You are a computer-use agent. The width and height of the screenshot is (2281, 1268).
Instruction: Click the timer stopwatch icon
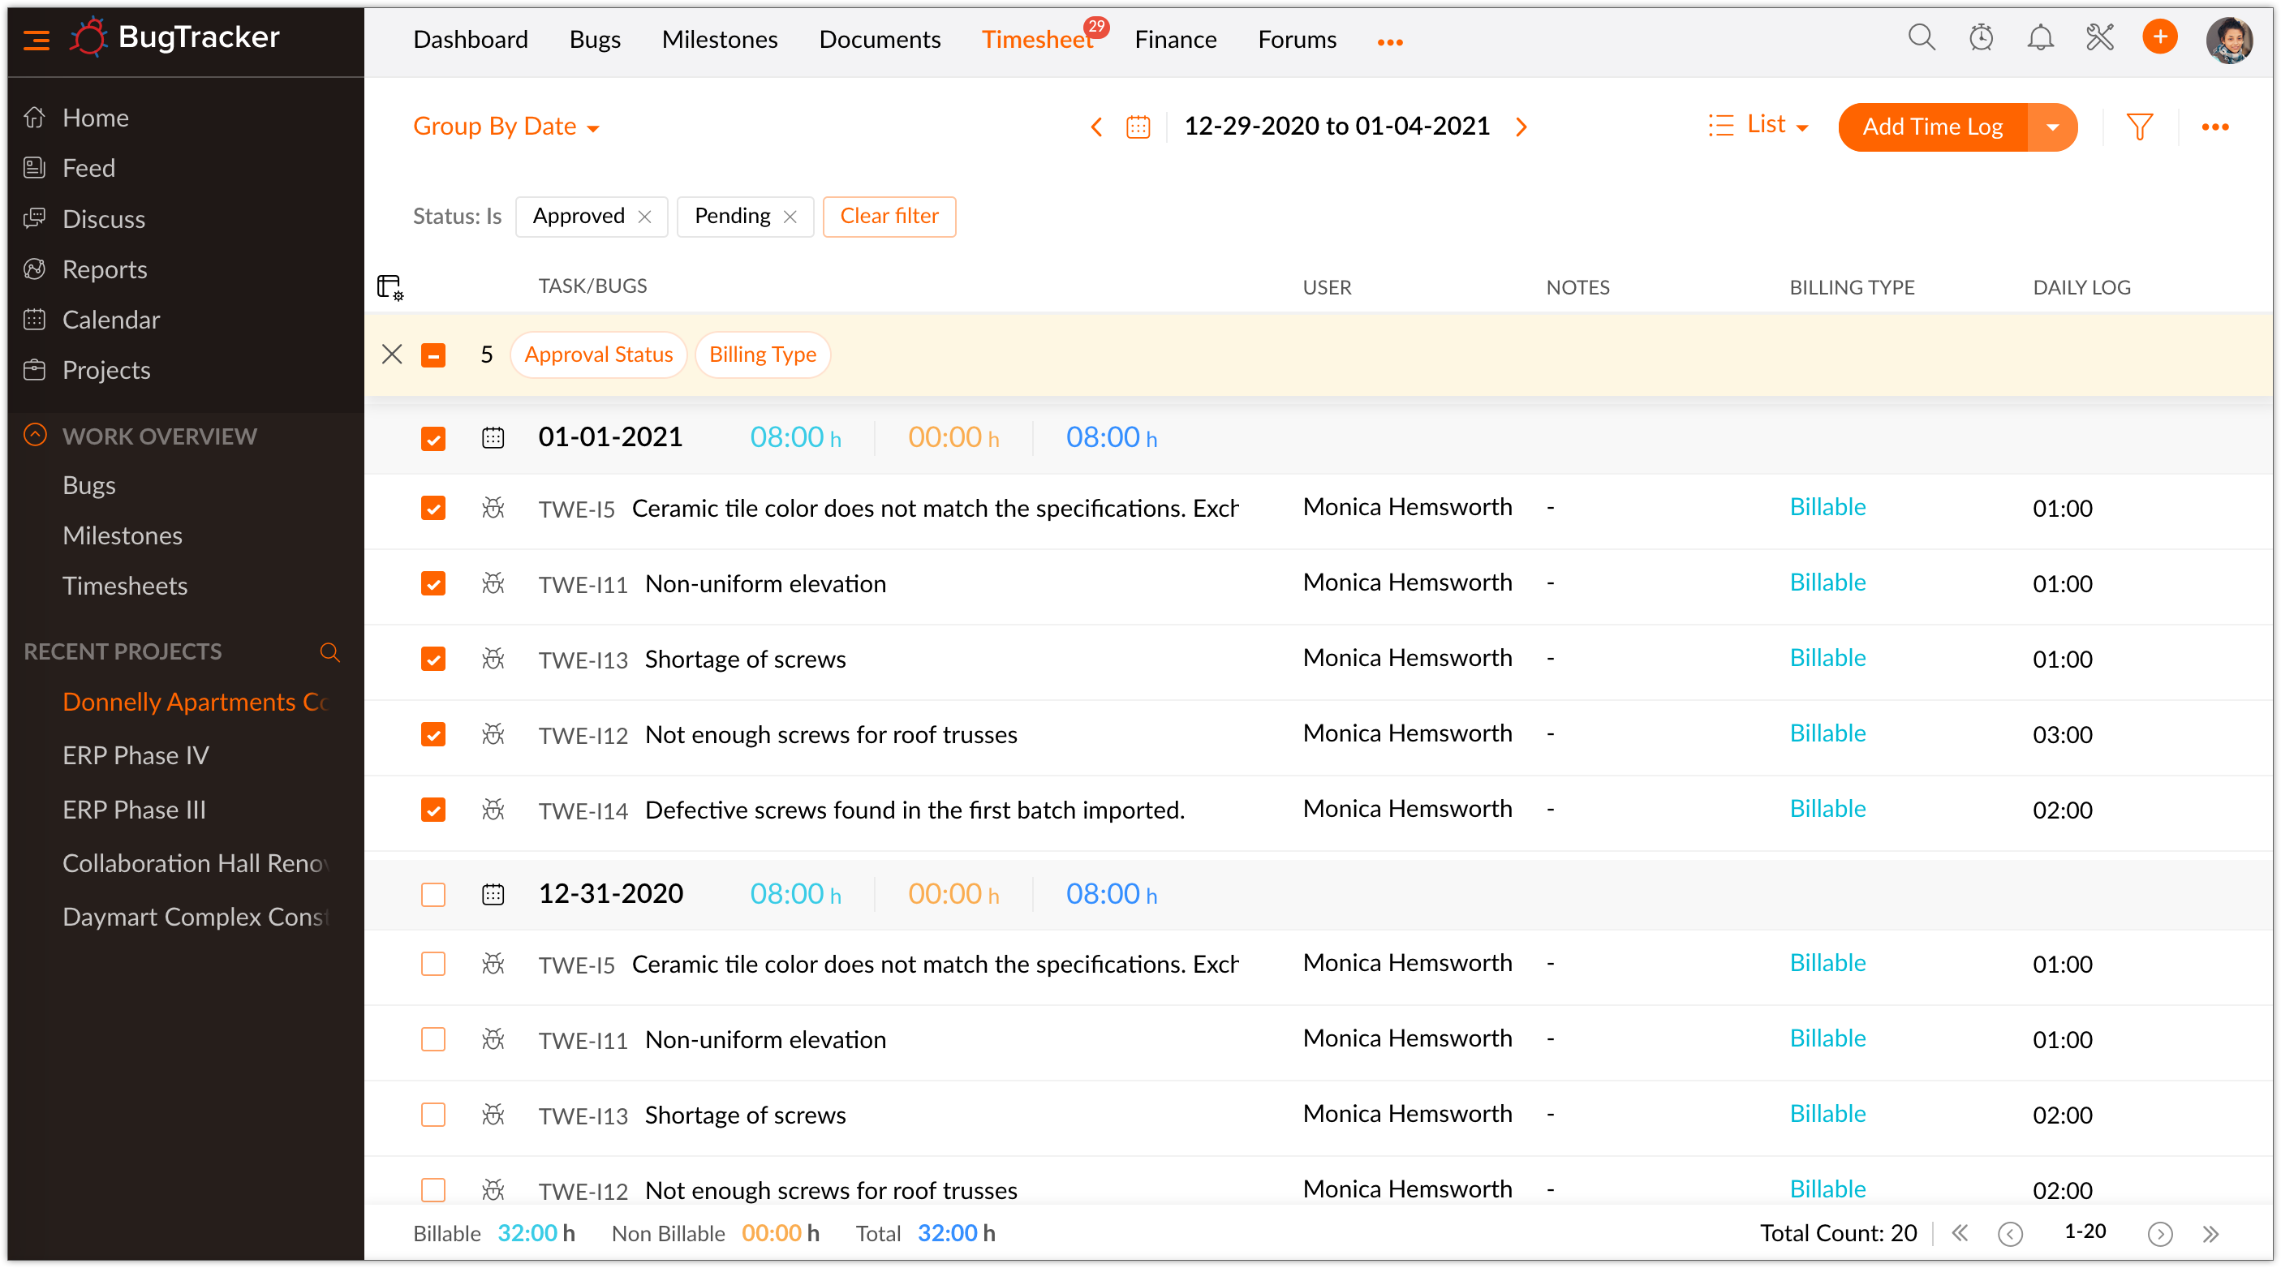pos(1981,38)
